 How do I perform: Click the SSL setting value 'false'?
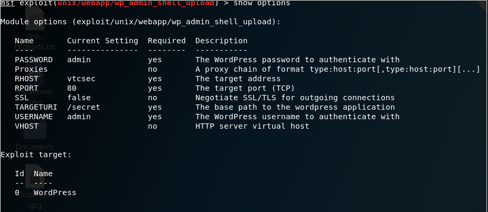click(79, 98)
